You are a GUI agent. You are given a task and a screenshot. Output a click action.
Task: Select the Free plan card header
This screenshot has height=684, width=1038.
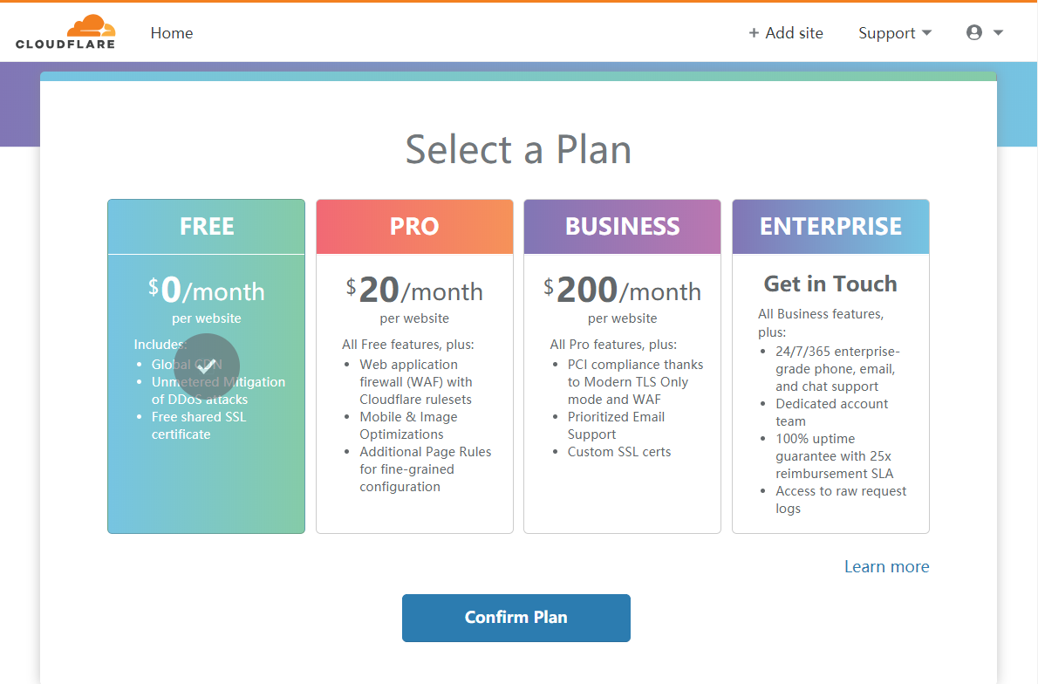(x=207, y=227)
